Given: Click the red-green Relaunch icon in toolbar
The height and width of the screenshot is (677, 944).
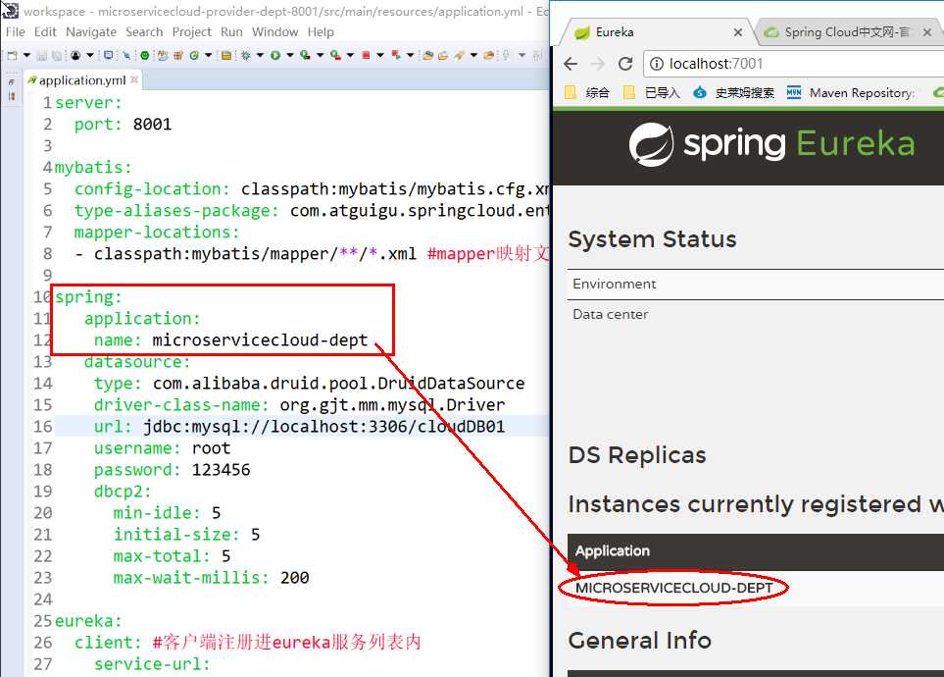Looking at the screenshot, I should pos(396,56).
